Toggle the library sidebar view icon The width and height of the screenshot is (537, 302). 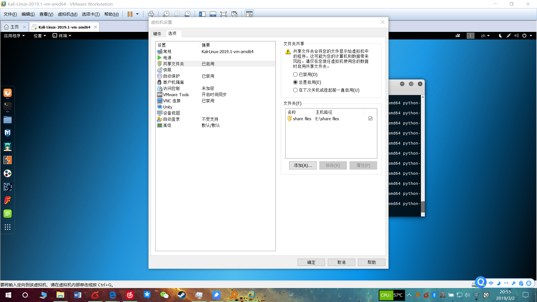tap(202, 14)
